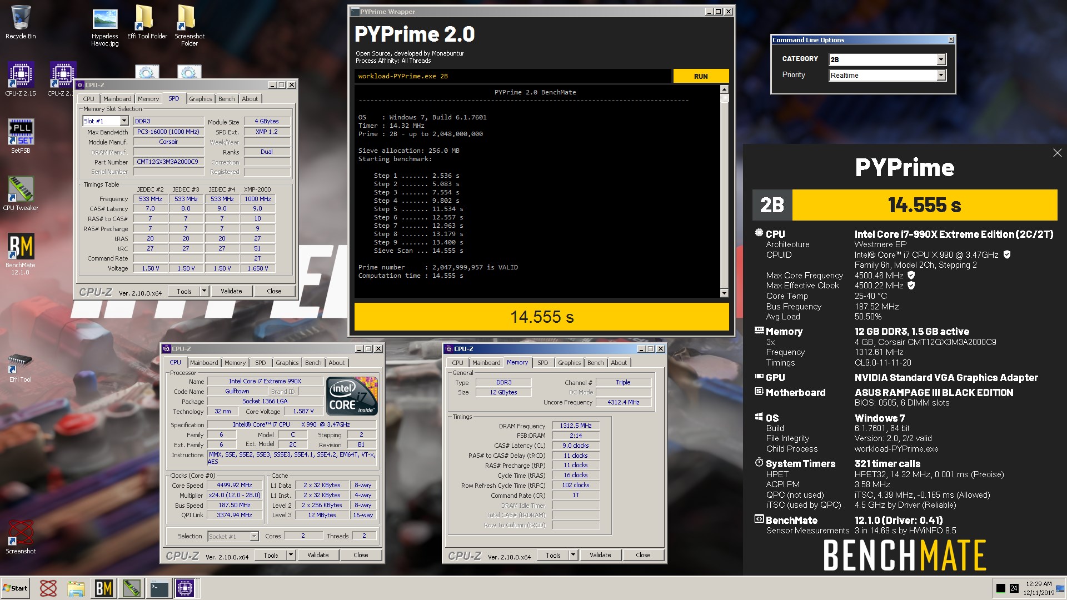Launch the SetFSB PLL SET icon
The height and width of the screenshot is (600, 1067).
pos(21,137)
